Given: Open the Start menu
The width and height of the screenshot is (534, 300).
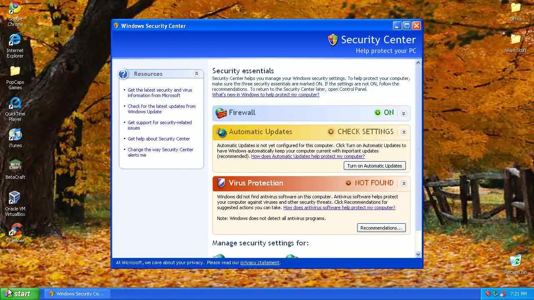Looking at the screenshot, I should coord(20,294).
